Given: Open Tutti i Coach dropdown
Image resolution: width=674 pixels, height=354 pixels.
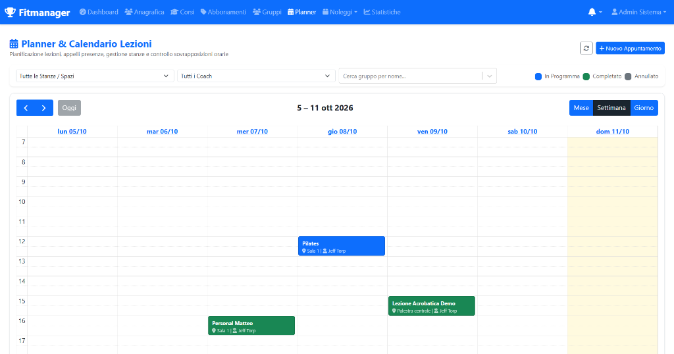Looking at the screenshot, I should pos(256,76).
